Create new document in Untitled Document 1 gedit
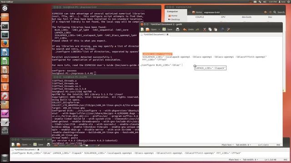 click(13, 144)
